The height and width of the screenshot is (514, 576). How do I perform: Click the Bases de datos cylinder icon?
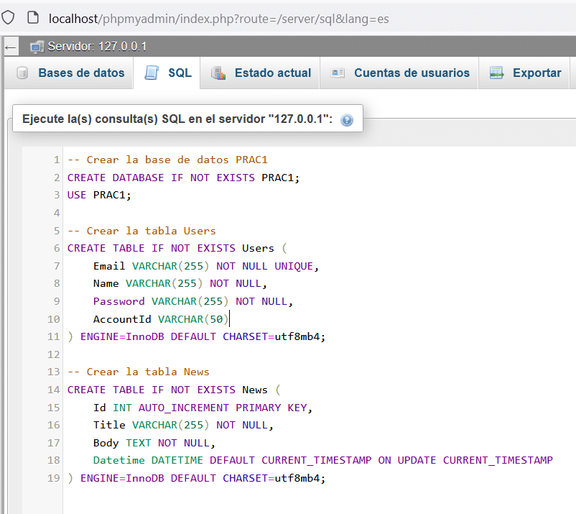pos(22,73)
